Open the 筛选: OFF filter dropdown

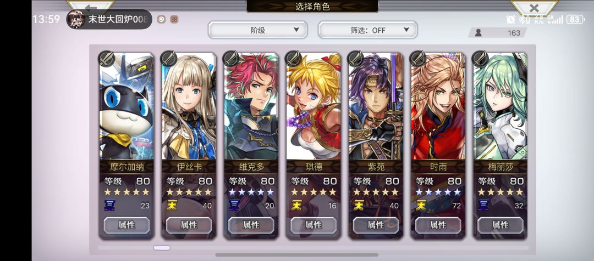(x=367, y=30)
